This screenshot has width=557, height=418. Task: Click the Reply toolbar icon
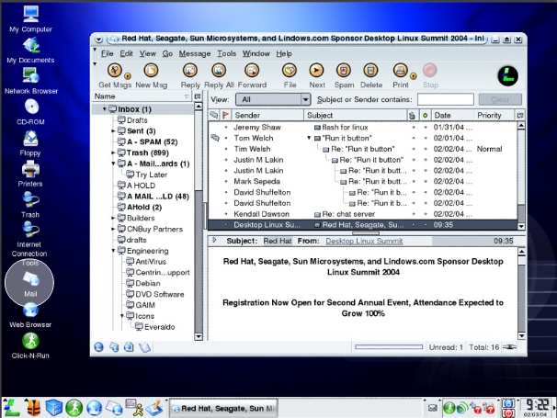coord(190,71)
